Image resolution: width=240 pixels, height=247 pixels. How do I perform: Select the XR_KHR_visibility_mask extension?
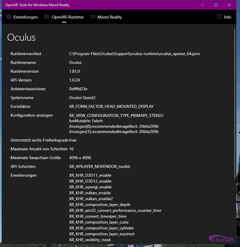click(90, 240)
